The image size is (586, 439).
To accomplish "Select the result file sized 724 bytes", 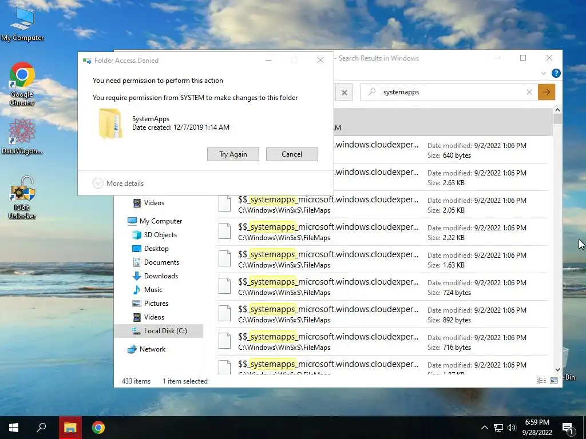I will click(382, 287).
